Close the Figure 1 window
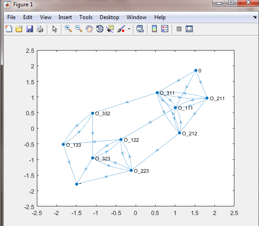The width and height of the screenshot is (259, 226). [248, 3]
